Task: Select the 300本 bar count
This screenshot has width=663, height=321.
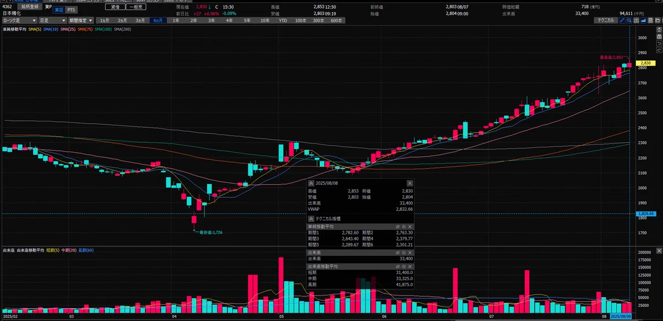Action: pyautogui.click(x=318, y=20)
